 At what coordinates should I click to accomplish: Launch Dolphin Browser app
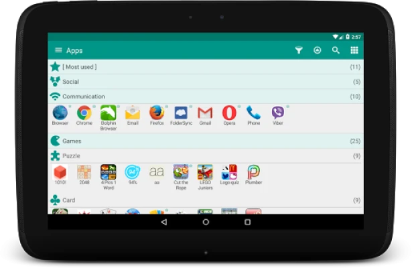point(109,118)
